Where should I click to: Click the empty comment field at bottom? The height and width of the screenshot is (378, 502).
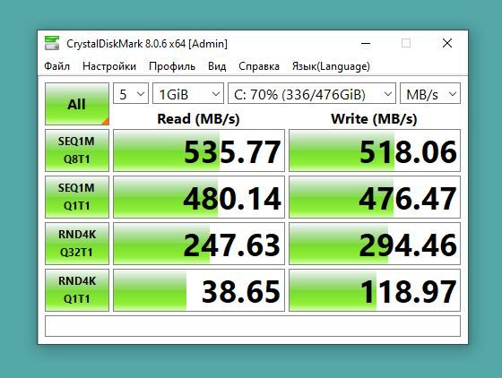253,326
